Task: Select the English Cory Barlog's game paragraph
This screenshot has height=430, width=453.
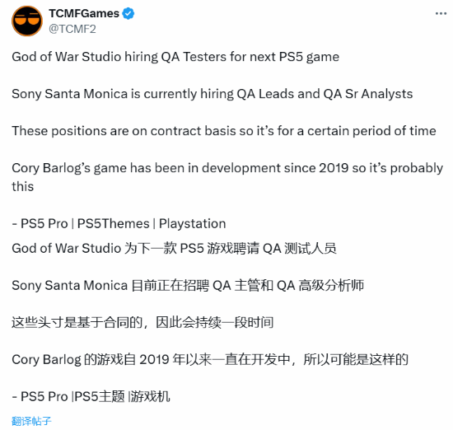Action: (227, 177)
